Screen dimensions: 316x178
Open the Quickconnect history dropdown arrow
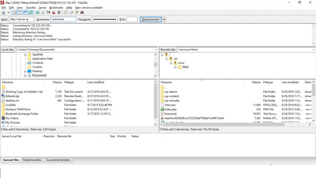coord(164,19)
